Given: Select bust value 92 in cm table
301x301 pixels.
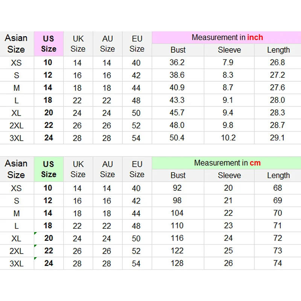Looking at the screenshot, I should click(x=177, y=188).
